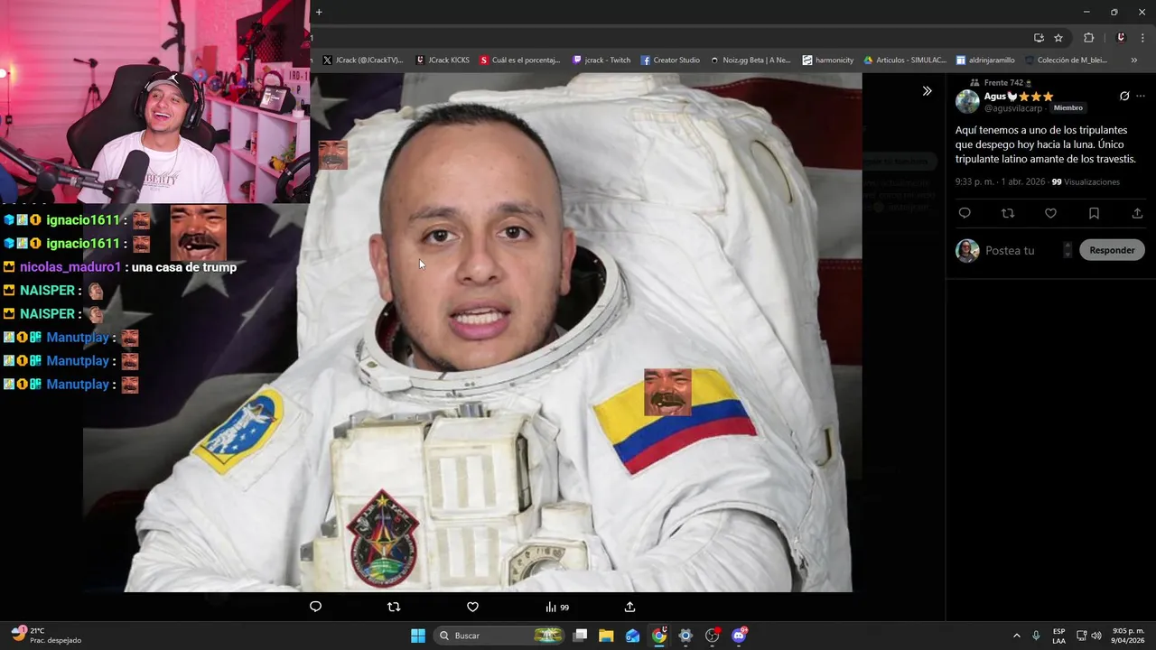Click the heart icon below the image
This screenshot has height=650, width=1156.
click(x=472, y=607)
